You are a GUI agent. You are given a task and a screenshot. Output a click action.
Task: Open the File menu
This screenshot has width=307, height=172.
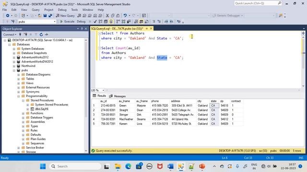pyautogui.click(x=4, y=10)
